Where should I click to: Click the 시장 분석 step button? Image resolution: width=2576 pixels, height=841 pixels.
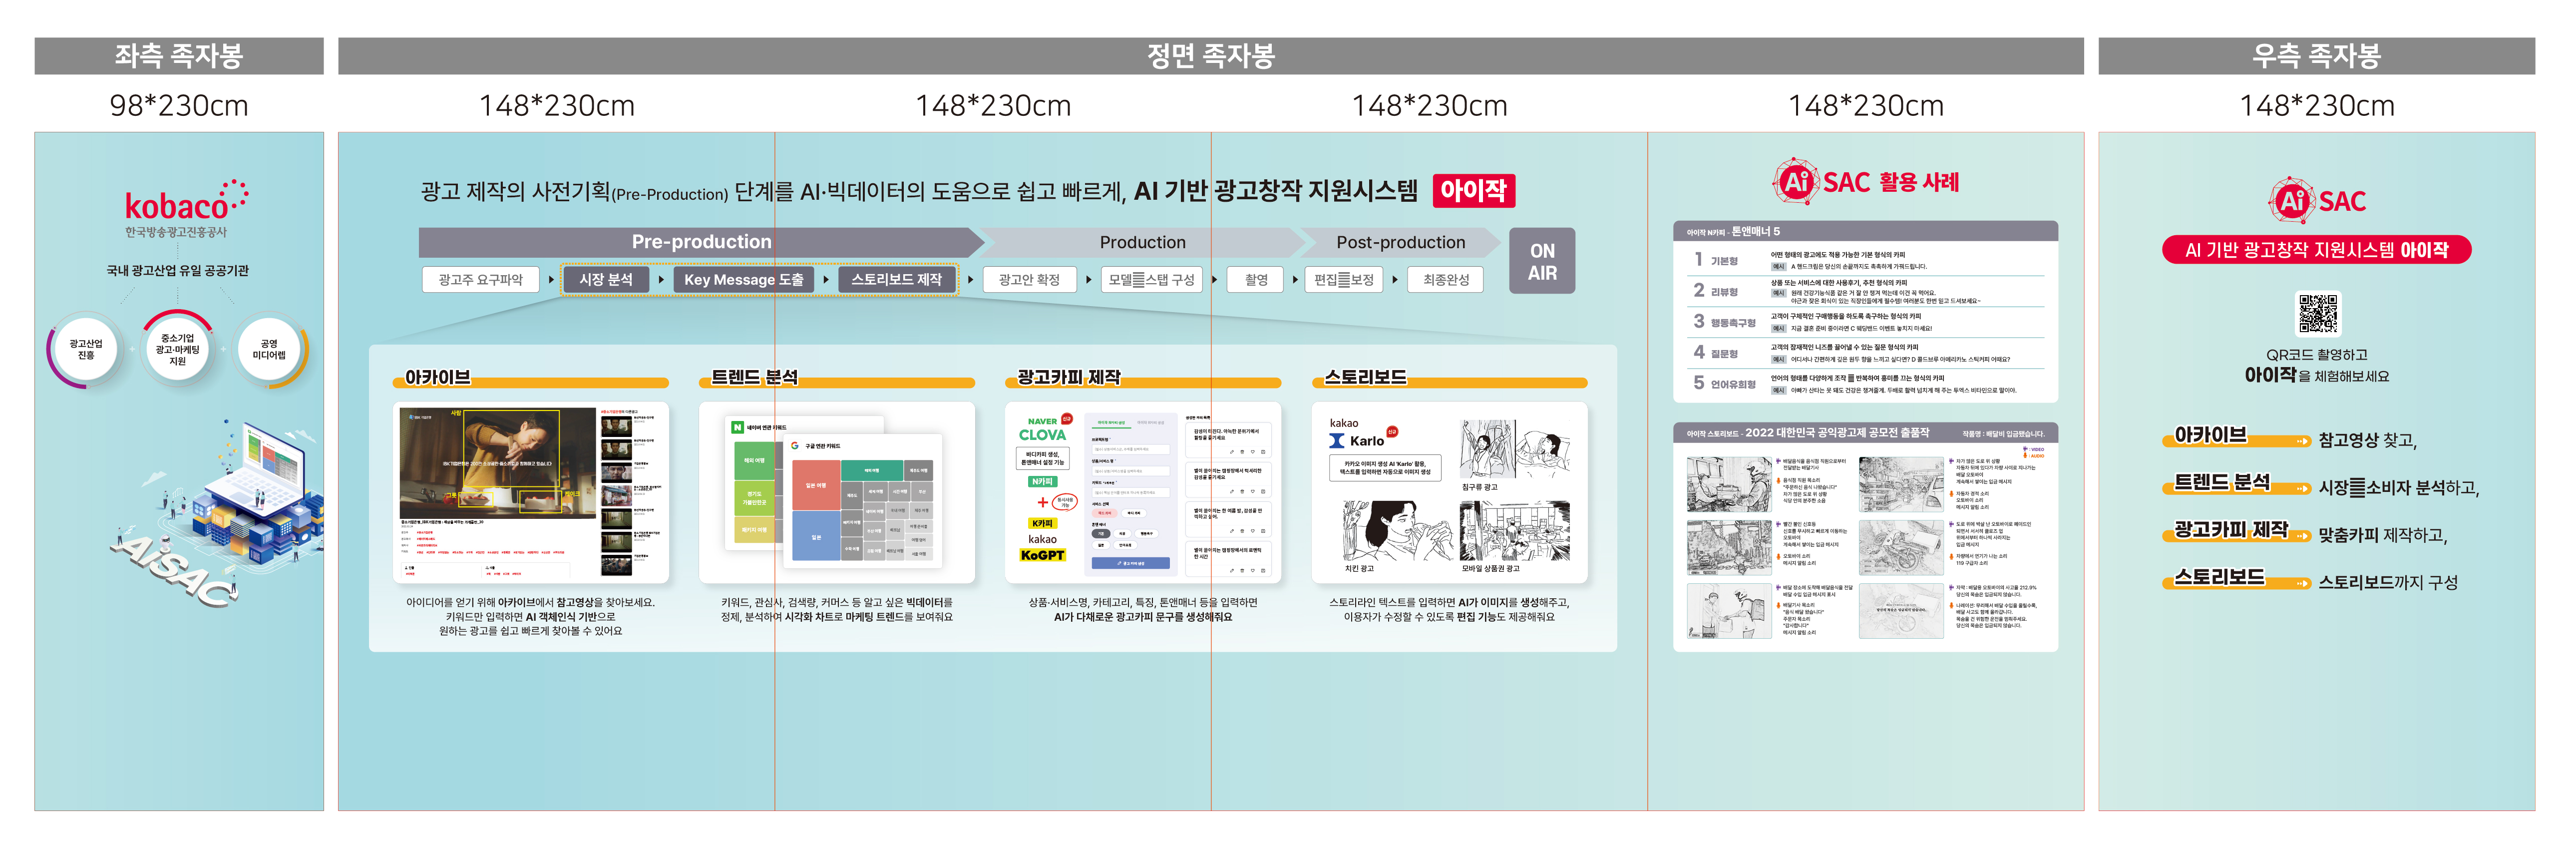point(605,280)
